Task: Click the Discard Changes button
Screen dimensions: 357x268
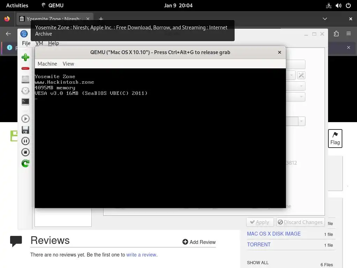Action: point(300,222)
